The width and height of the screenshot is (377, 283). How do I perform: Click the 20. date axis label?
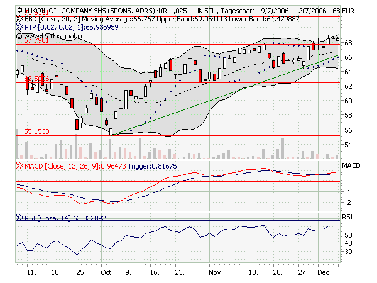coord(278,272)
